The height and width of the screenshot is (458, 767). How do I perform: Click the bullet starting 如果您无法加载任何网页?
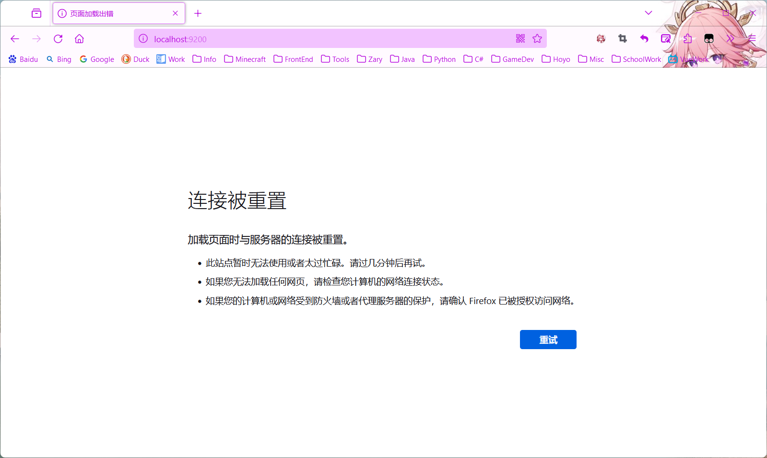[x=325, y=282]
